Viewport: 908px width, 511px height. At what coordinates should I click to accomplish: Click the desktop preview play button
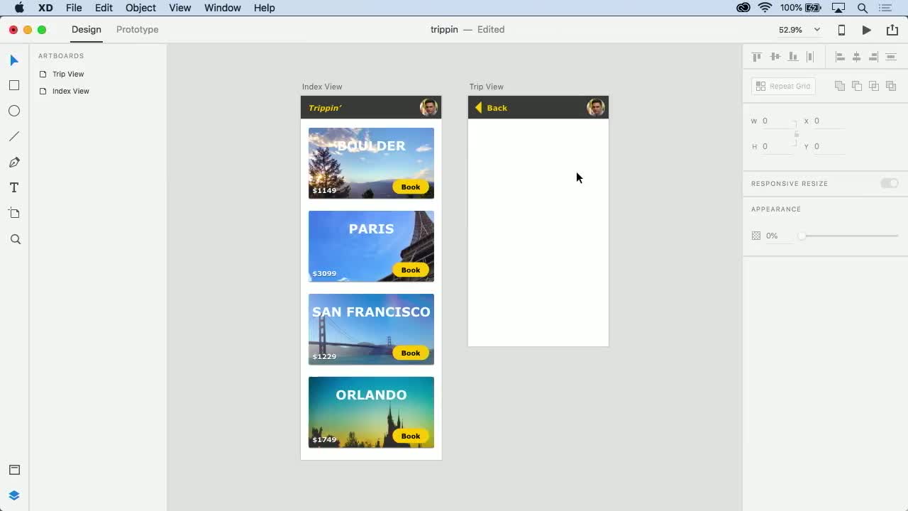coord(866,30)
